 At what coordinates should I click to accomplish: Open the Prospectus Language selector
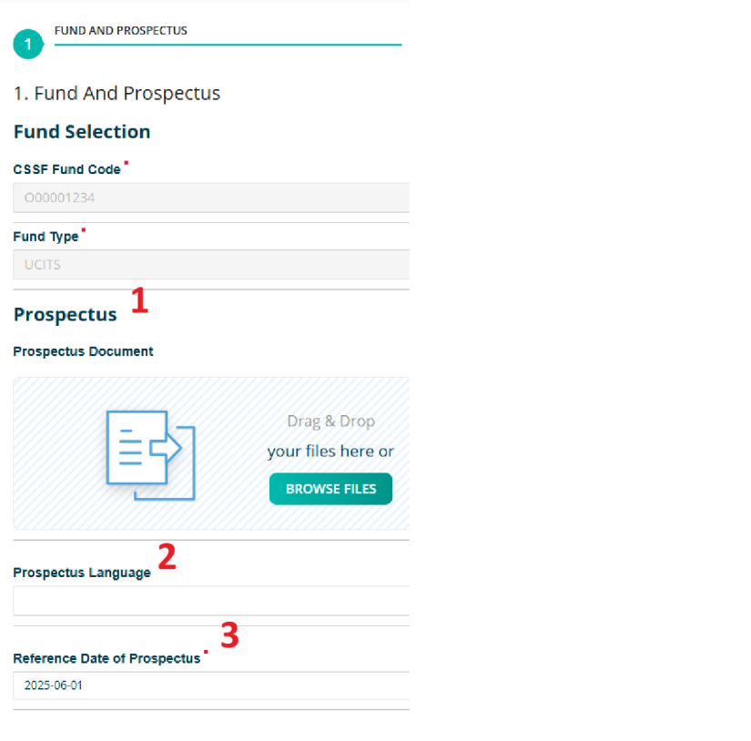click(211, 601)
